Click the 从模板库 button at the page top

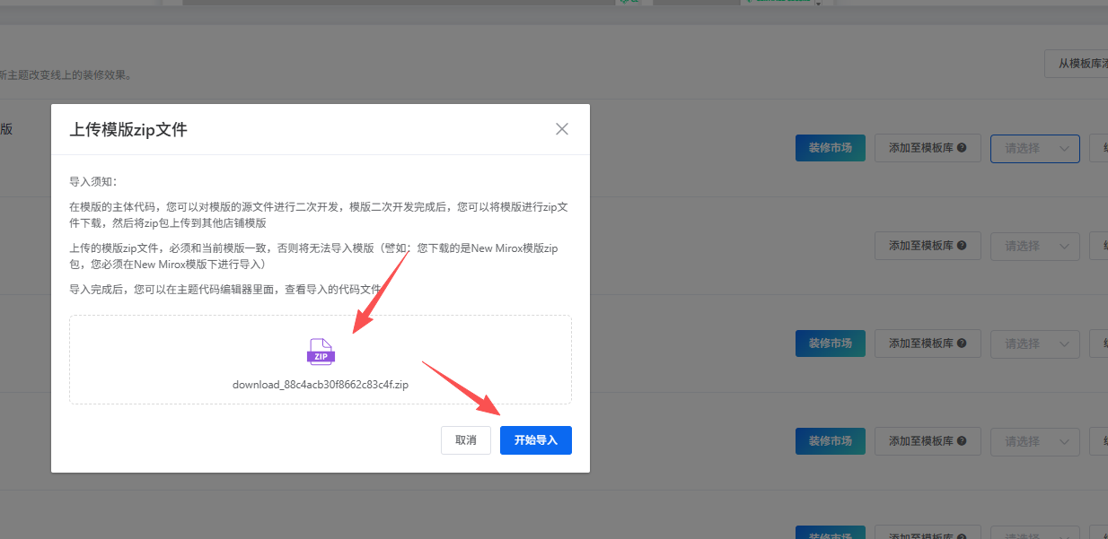pos(1076,64)
